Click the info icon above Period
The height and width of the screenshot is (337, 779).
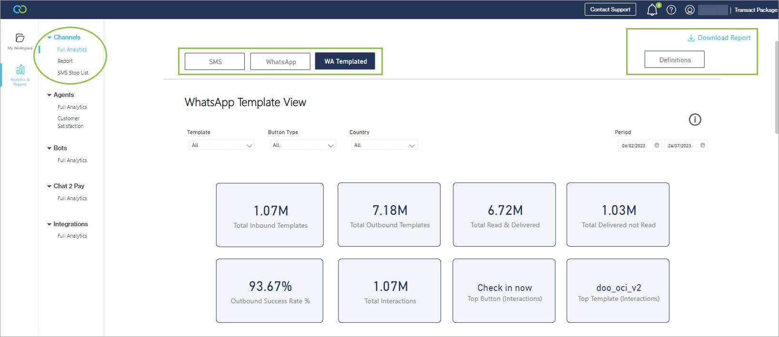[x=695, y=120]
